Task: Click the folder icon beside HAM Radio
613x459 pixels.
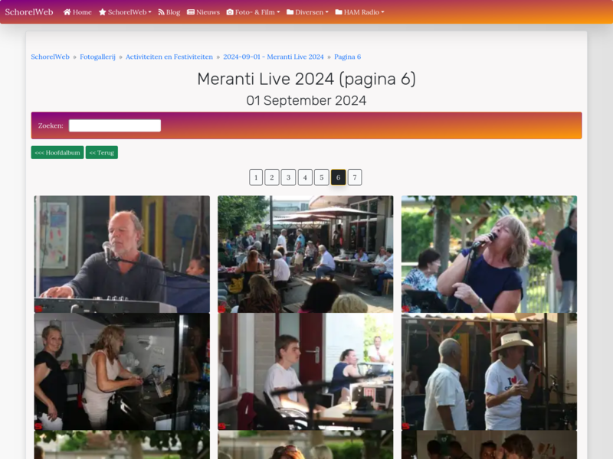Action: (x=339, y=12)
